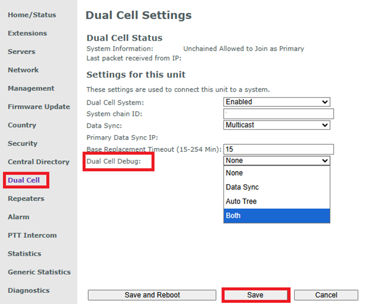Open the Data Sync dropdown

(276, 125)
